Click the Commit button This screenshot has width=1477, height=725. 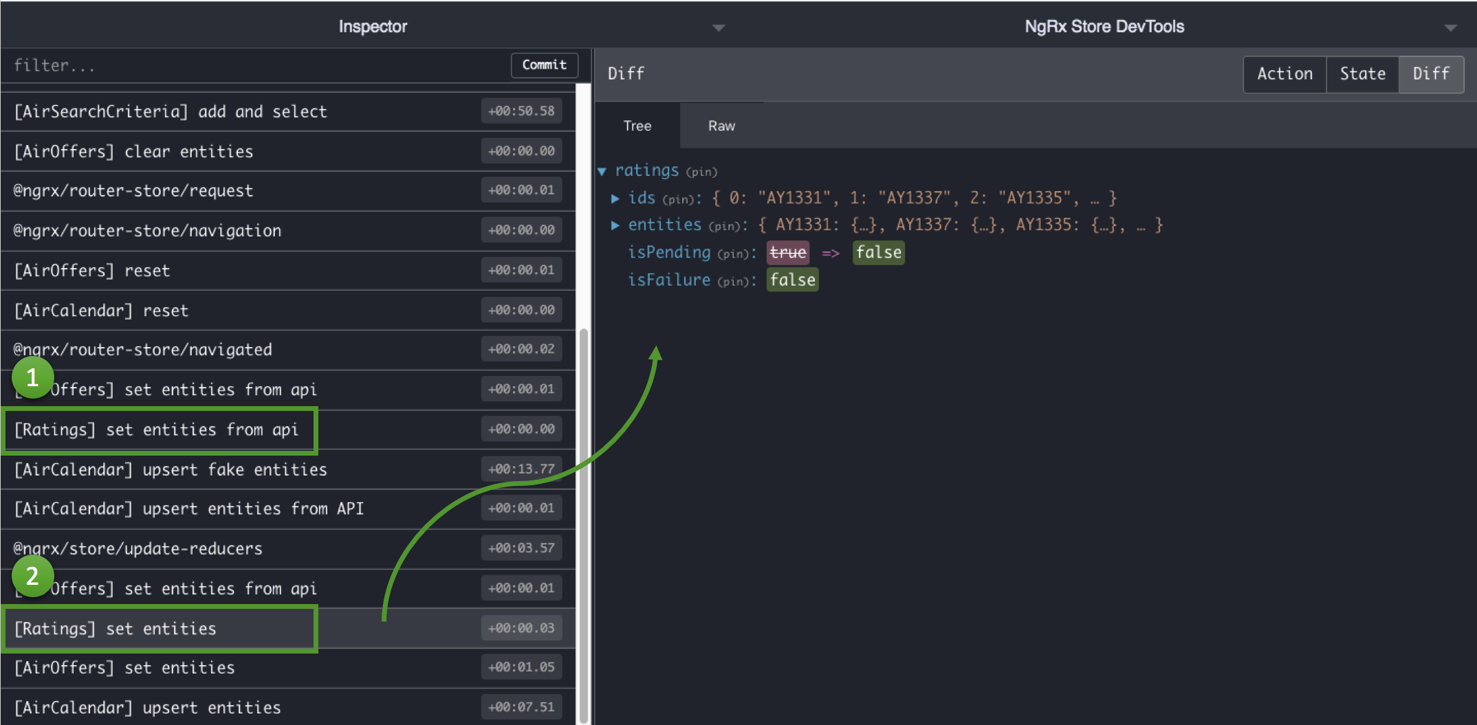[544, 65]
